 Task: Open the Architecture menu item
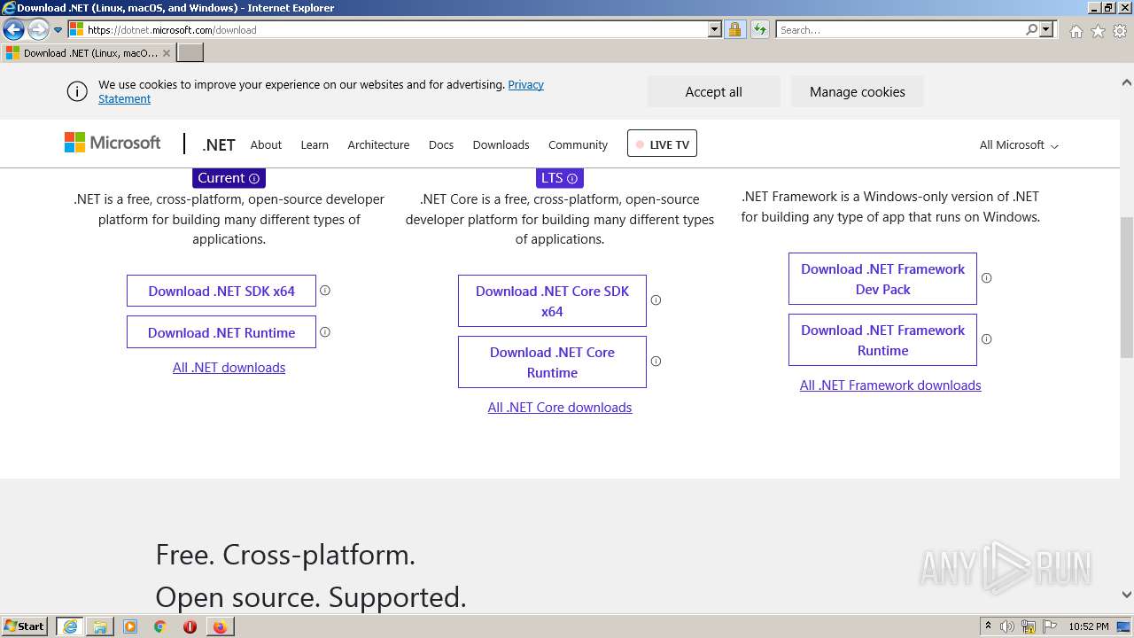point(378,144)
